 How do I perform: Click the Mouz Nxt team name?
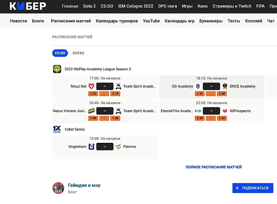click(x=79, y=86)
